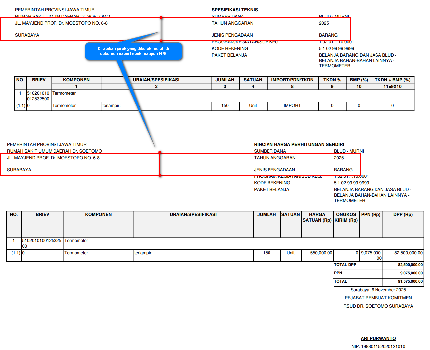
Task: Click the 550,000.00 unit price cell
Action: tap(321, 253)
